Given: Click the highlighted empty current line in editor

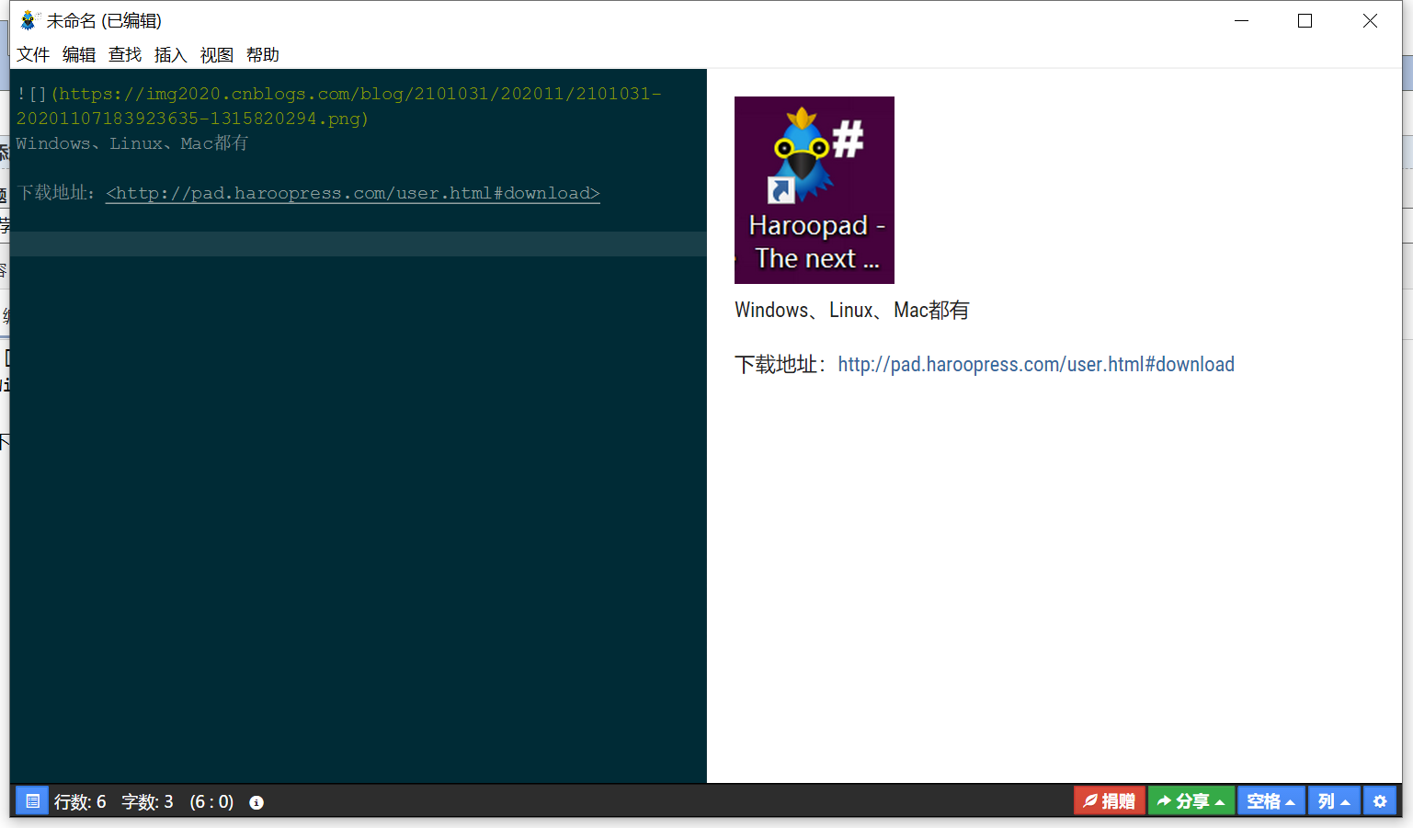Looking at the screenshot, I should click(x=359, y=244).
